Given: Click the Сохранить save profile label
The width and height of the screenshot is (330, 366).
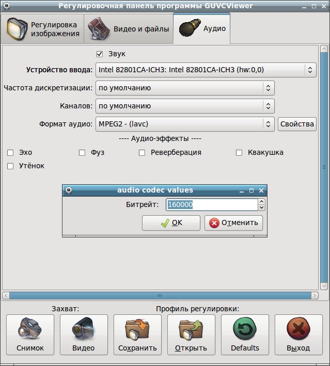Looking at the screenshot, I should (x=137, y=348).
